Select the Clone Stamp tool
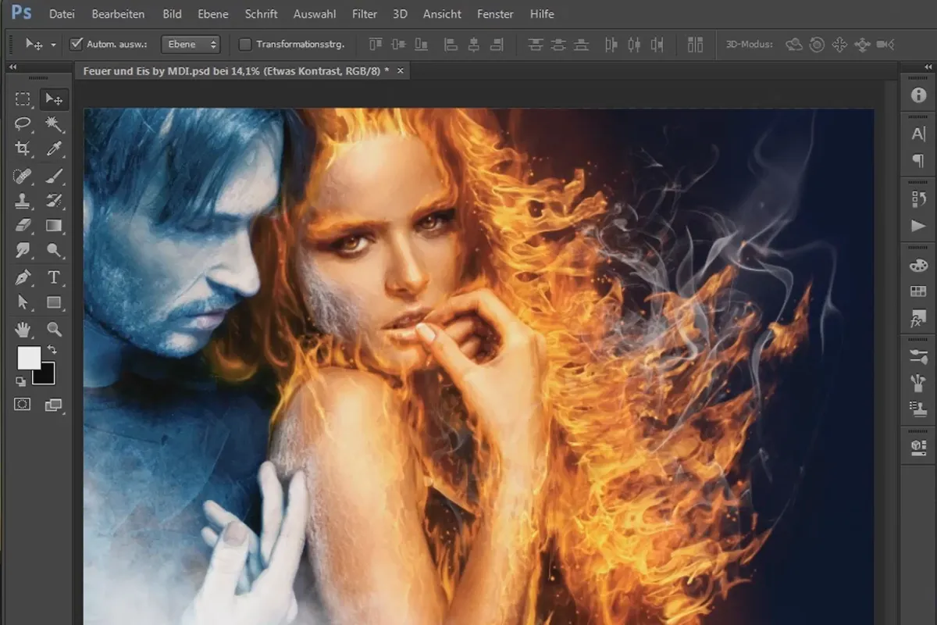The height and width of the screenshot is (625, 937). 23,200
